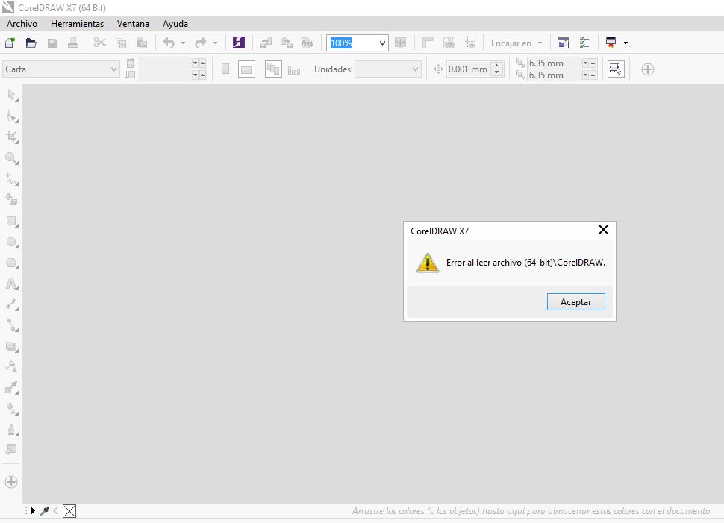
Task: Click the full-screen preview icon
Action: pos(400,43)
